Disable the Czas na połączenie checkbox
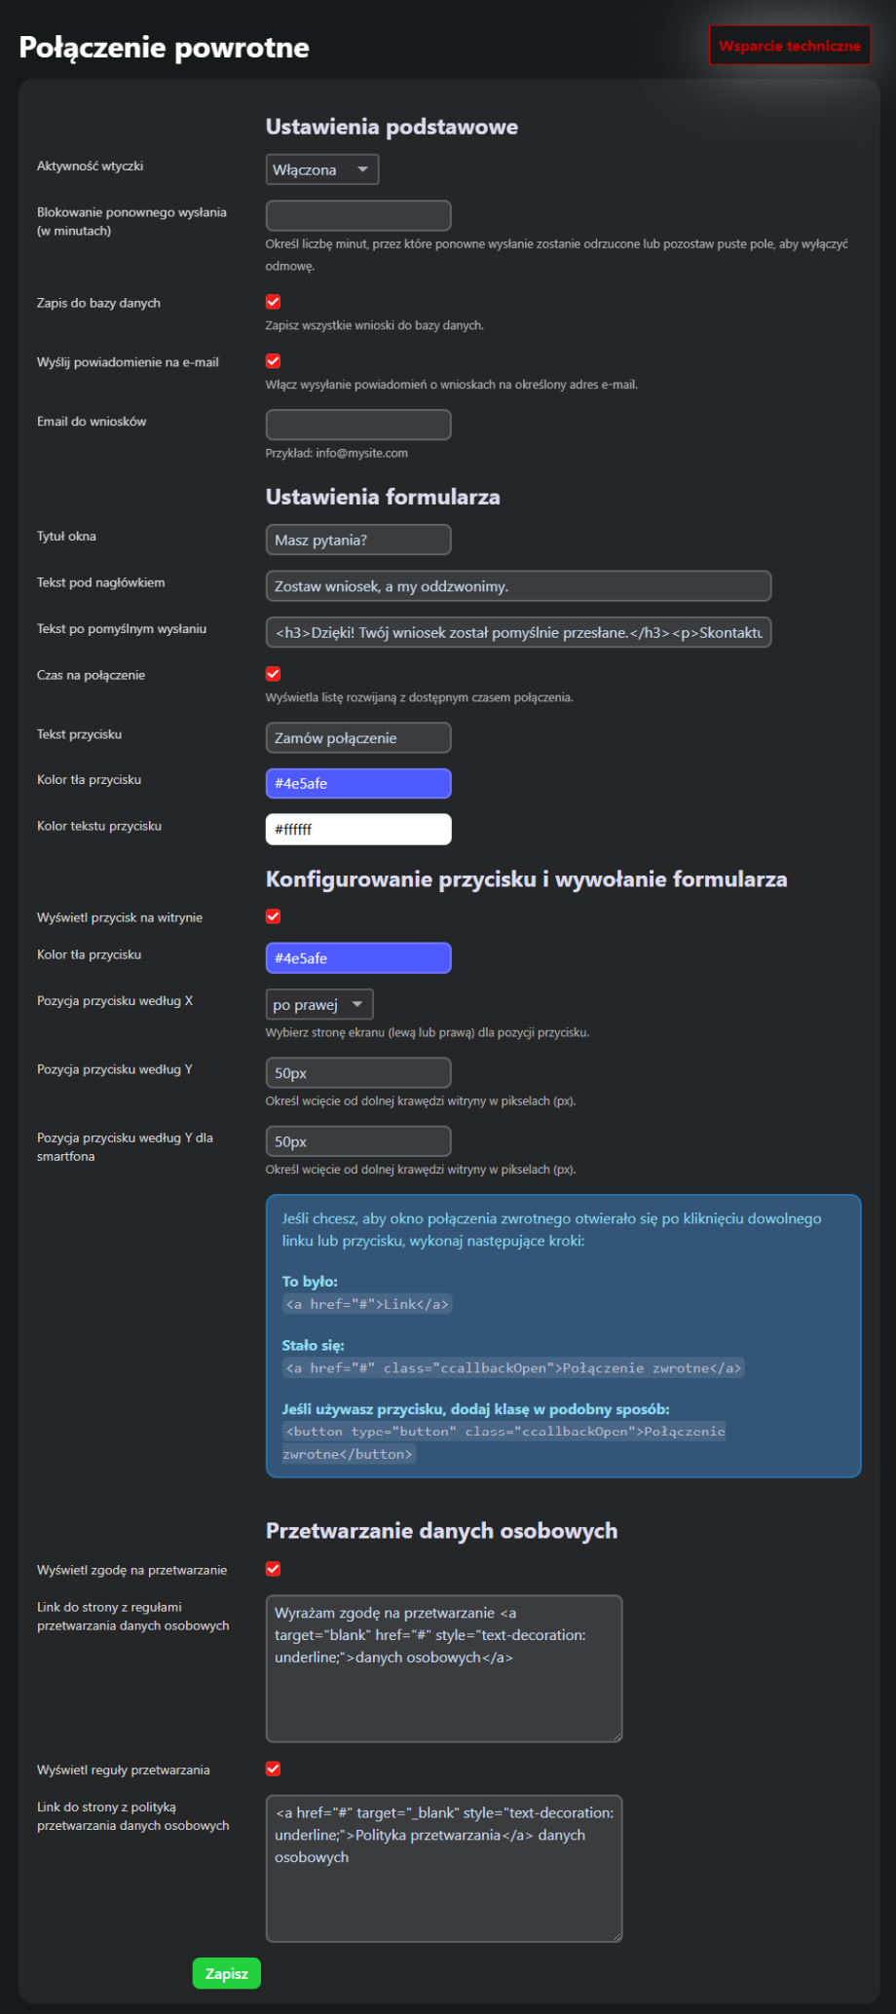 coord(274,674)
